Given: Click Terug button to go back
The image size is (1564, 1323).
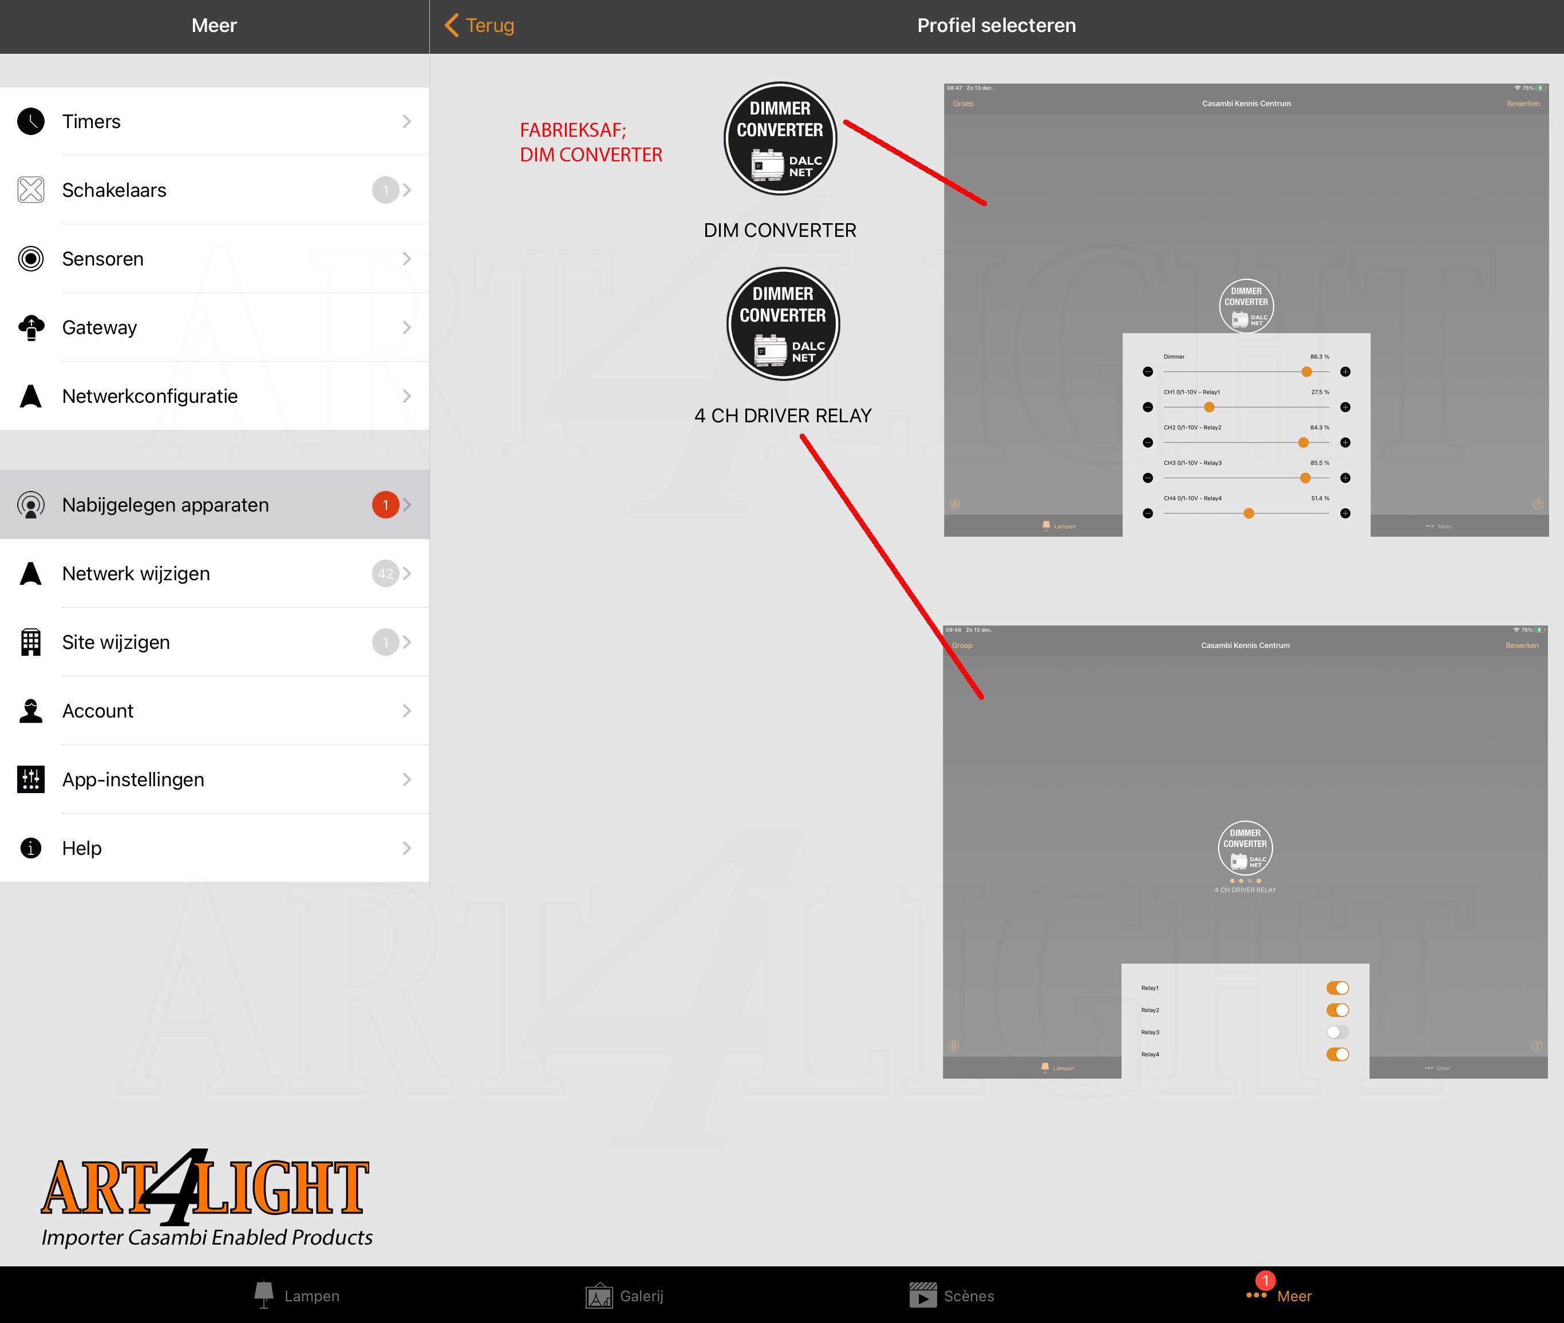Looking at the screenshot, I should (478, 23).
